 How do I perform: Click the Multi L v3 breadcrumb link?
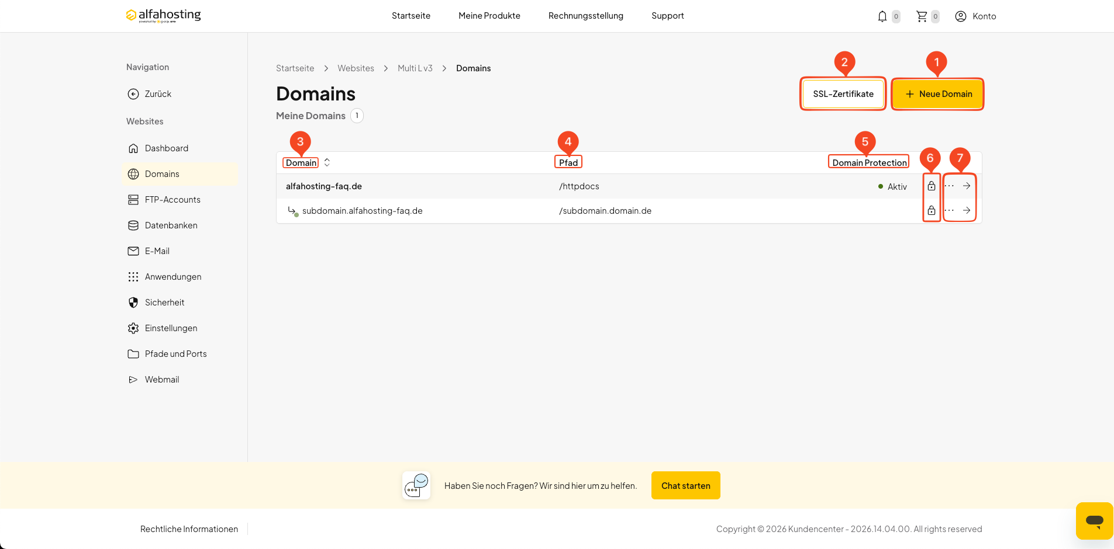point(415,68)
